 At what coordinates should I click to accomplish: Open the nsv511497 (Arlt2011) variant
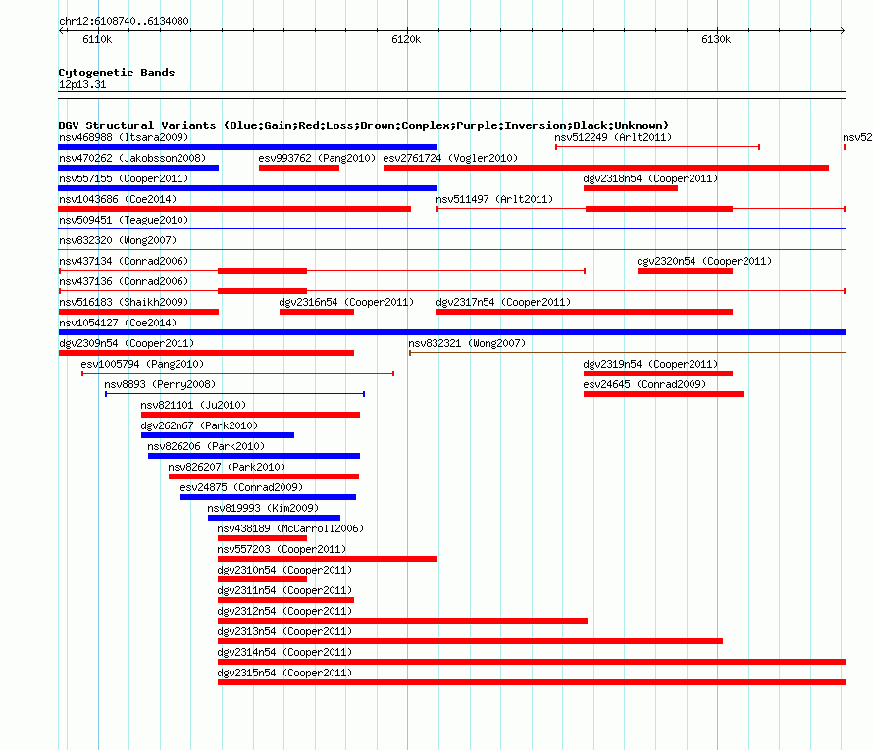click(x=494, y=199)
